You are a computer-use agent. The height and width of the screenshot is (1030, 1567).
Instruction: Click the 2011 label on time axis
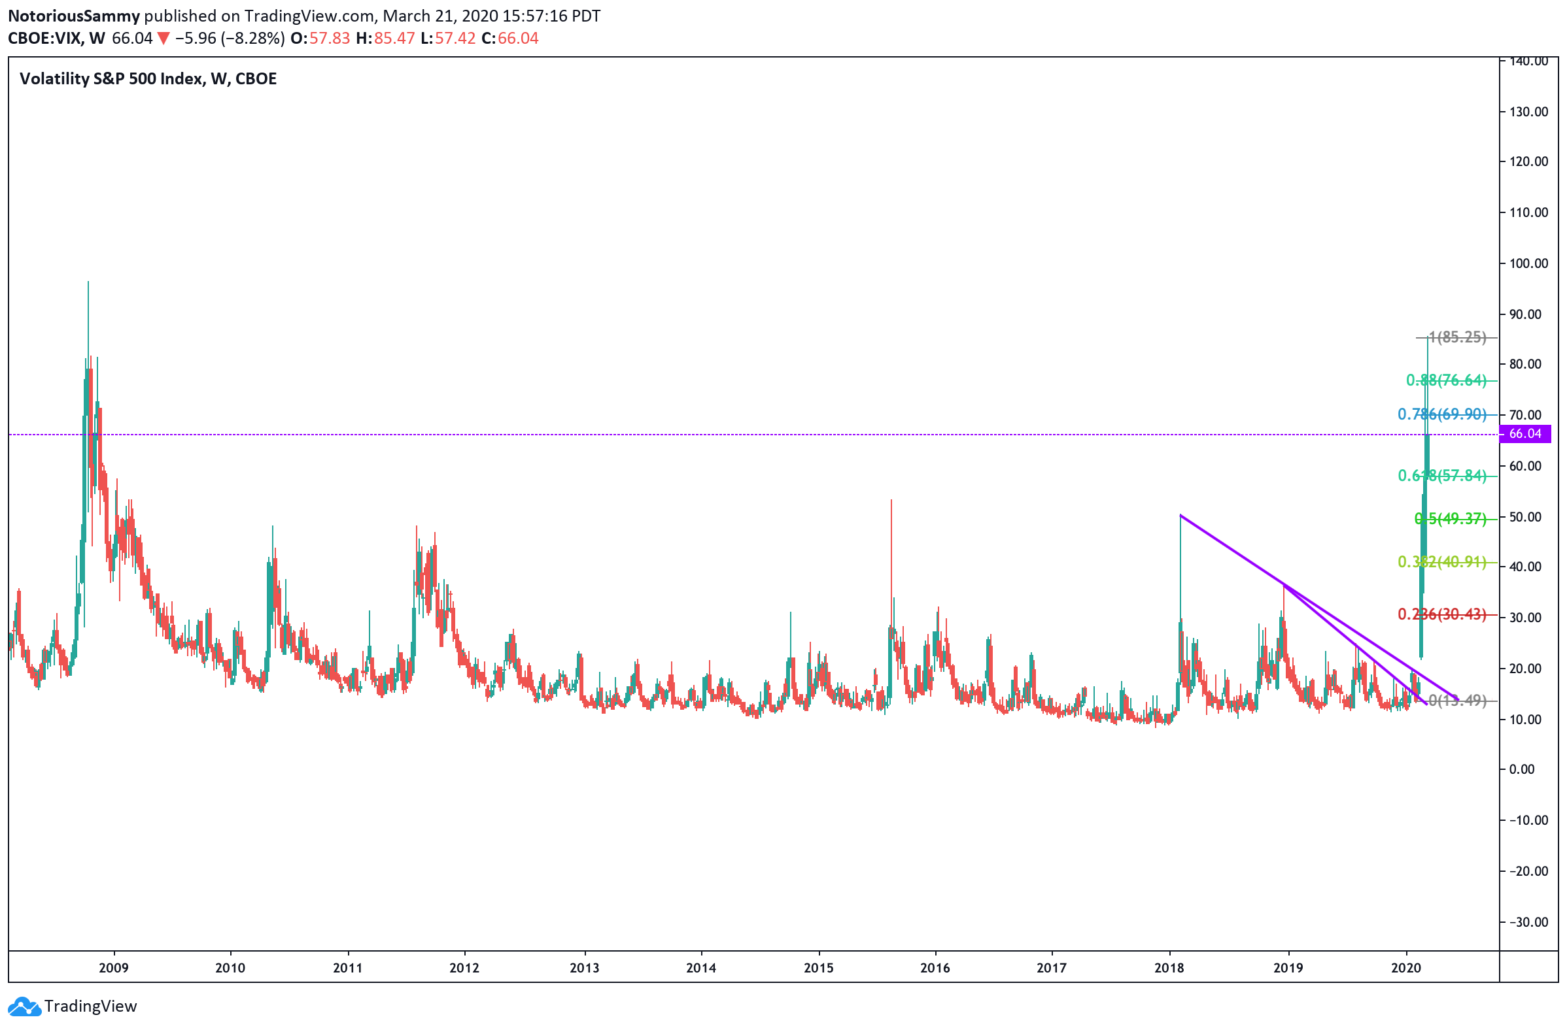[348, 968]
